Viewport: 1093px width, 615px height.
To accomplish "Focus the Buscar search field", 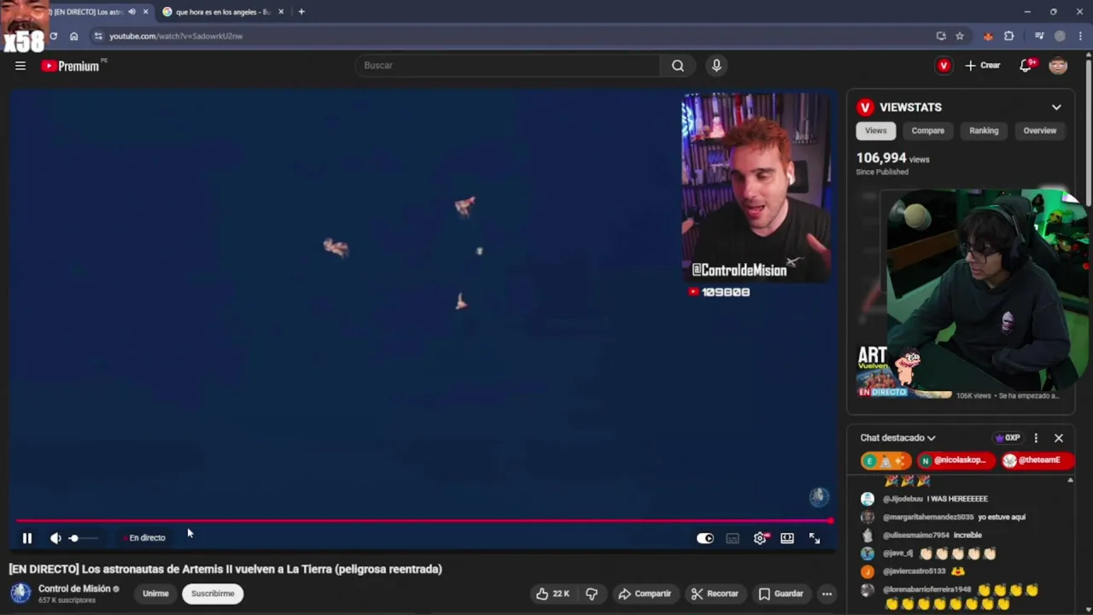I will [508, 66].
